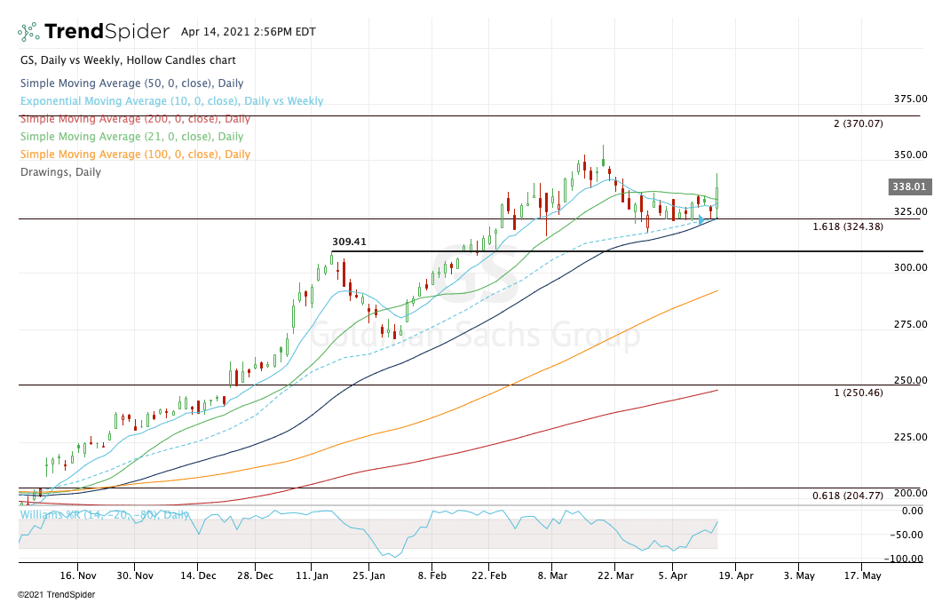Select the Simple Moving Average (200) legend entry

pyautogui.click(x=135, y=119)
